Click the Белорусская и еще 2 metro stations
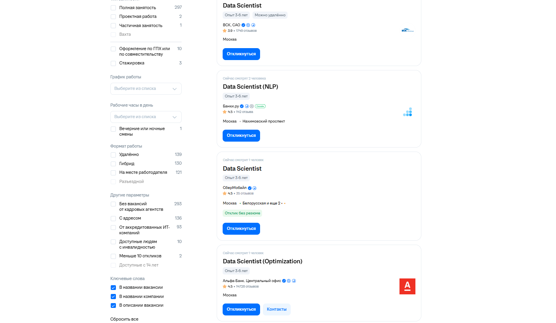 click(261, 203)
